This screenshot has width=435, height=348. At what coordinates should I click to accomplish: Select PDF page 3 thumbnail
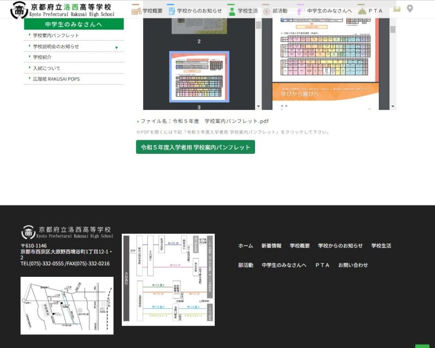tap(199, 76)
